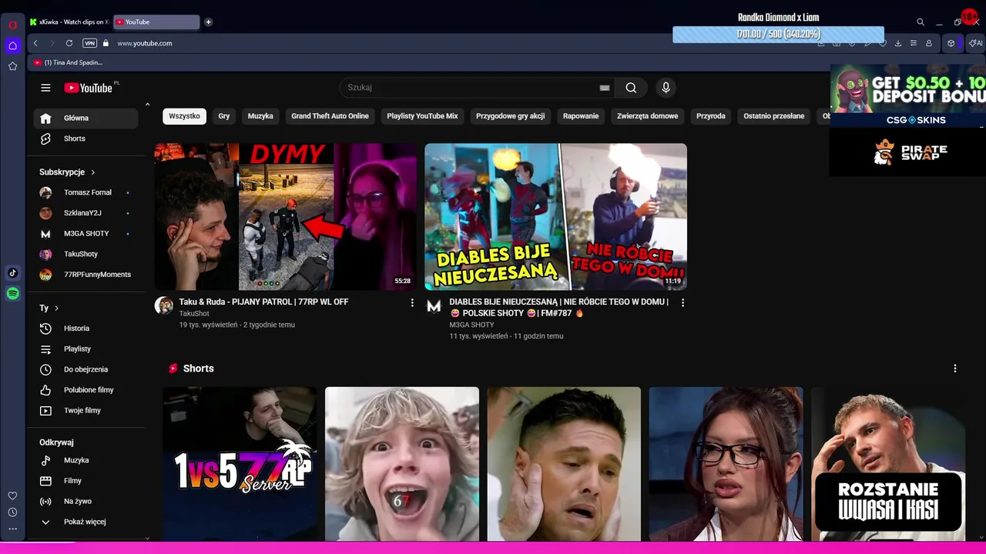Select Gry filter chip

(x=224, y=116)
